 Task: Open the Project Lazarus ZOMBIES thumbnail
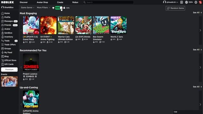click(31, 62)
